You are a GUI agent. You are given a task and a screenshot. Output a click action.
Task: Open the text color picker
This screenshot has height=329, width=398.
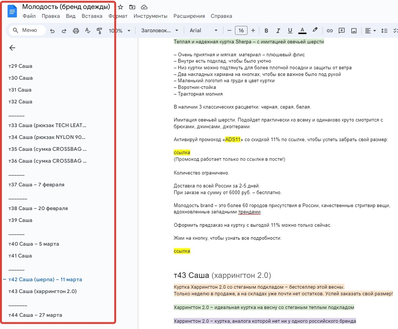tap(302, 30)
